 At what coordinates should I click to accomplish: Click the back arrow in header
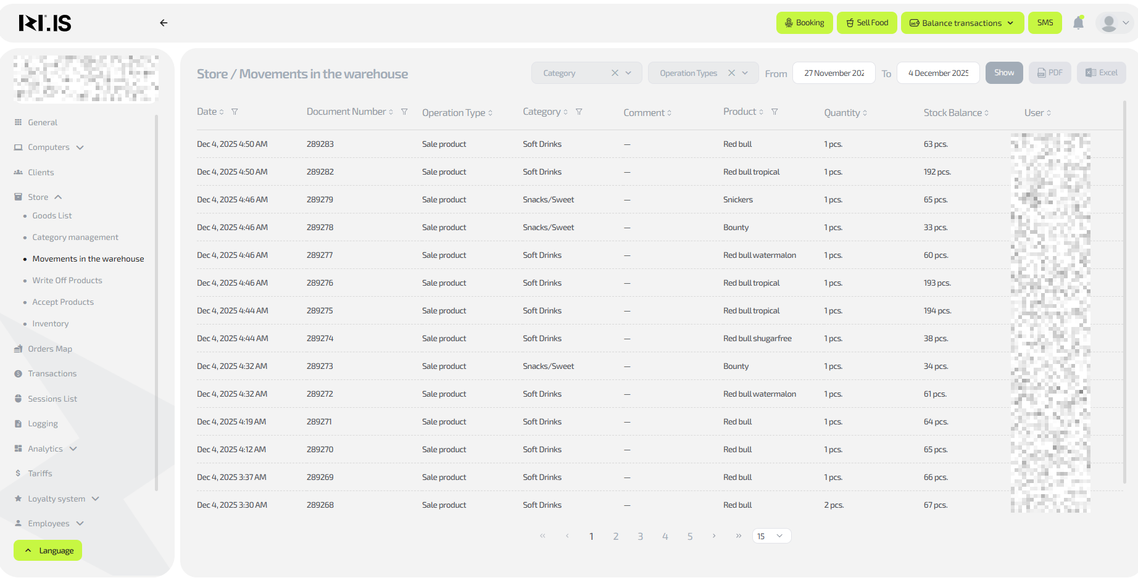(164, 23)
